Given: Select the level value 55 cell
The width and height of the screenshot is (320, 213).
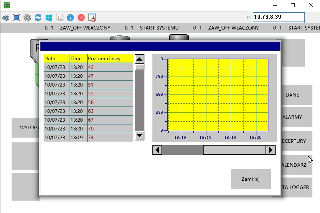Looking at the screenshot, I should click(110, 94).
